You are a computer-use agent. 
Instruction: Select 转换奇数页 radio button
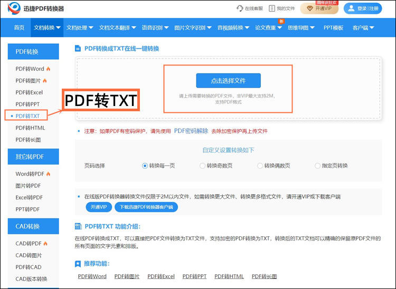[202, 166]
